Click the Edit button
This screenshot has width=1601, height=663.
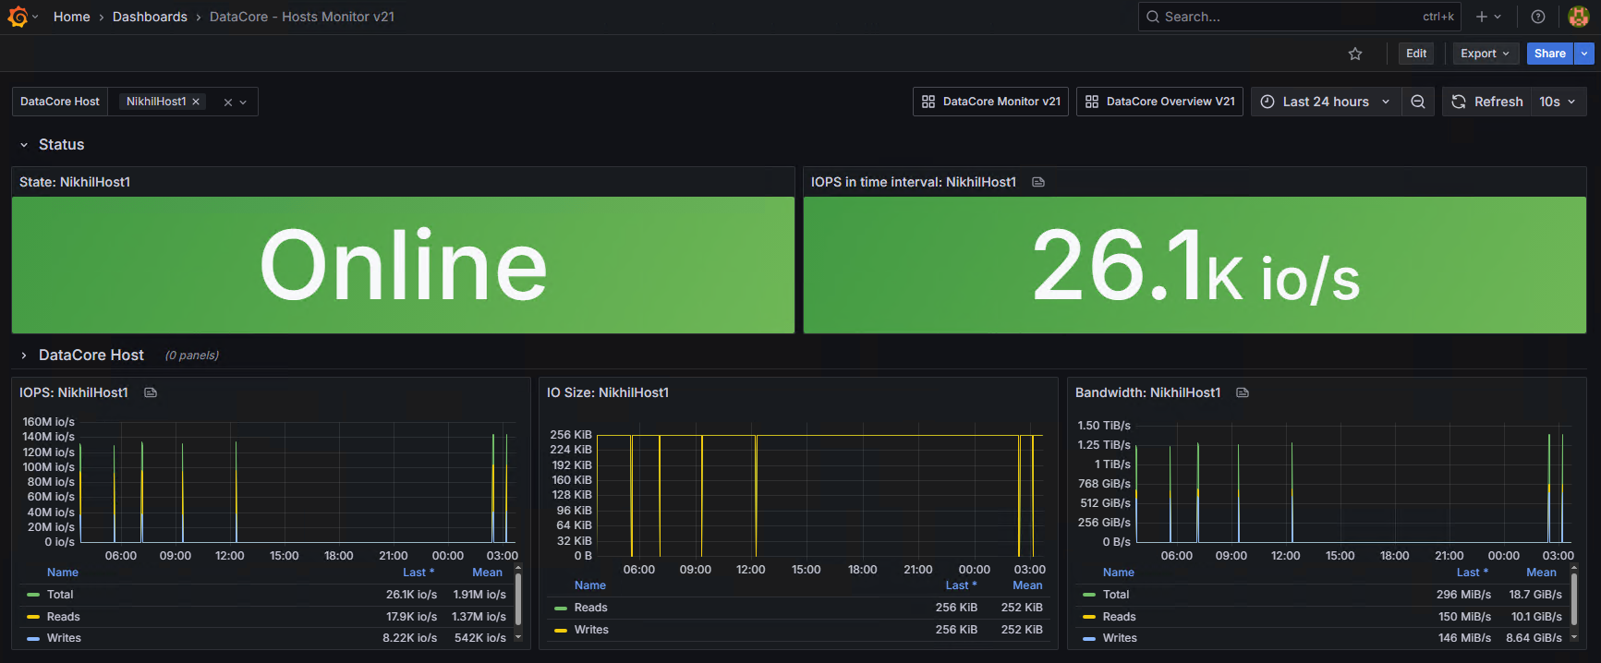coord(1416,54)
